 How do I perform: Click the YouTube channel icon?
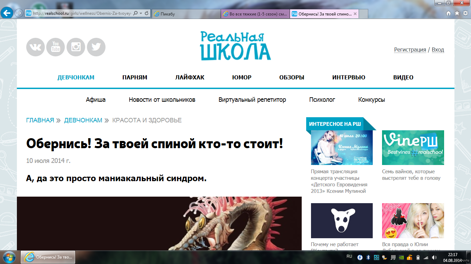click(x=56, y=47)
